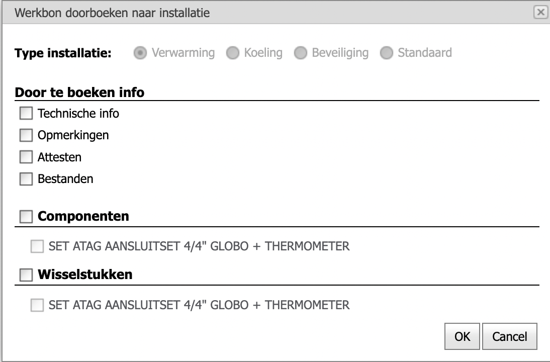The height and width of the screenshot is (362, 550).
Task: Click the Componenten heading label
Action: [83, 216]
